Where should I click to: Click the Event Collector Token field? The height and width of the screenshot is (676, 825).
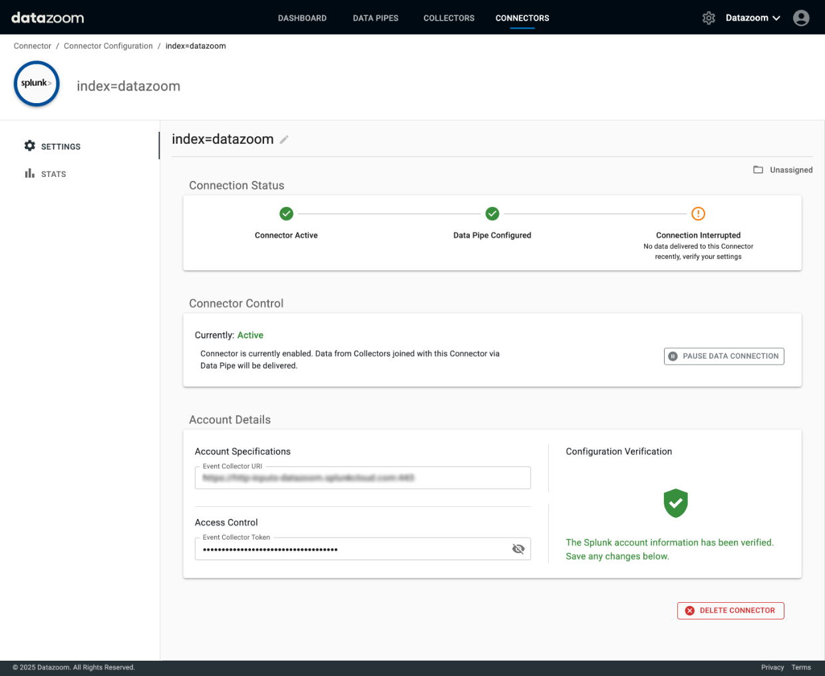(x=363, y=549)
